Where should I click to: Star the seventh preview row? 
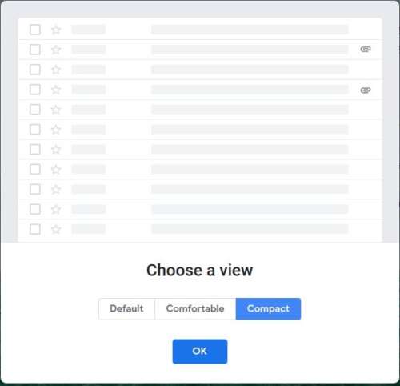coord(56,149)
